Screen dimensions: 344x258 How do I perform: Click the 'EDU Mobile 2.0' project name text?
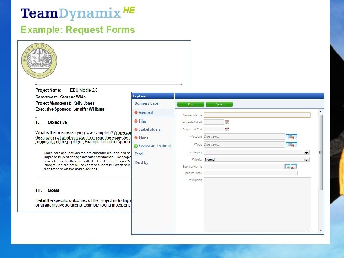tap(83, 90)
